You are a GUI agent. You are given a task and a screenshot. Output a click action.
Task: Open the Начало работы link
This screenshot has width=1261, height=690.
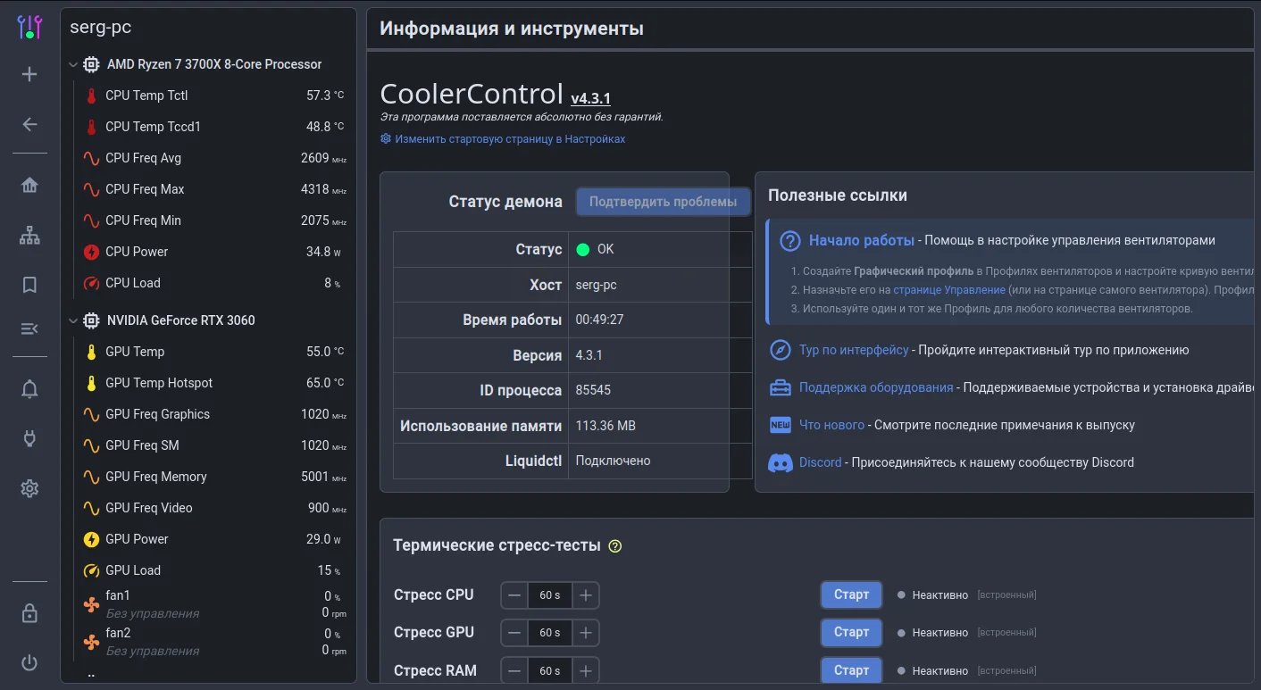861,240
